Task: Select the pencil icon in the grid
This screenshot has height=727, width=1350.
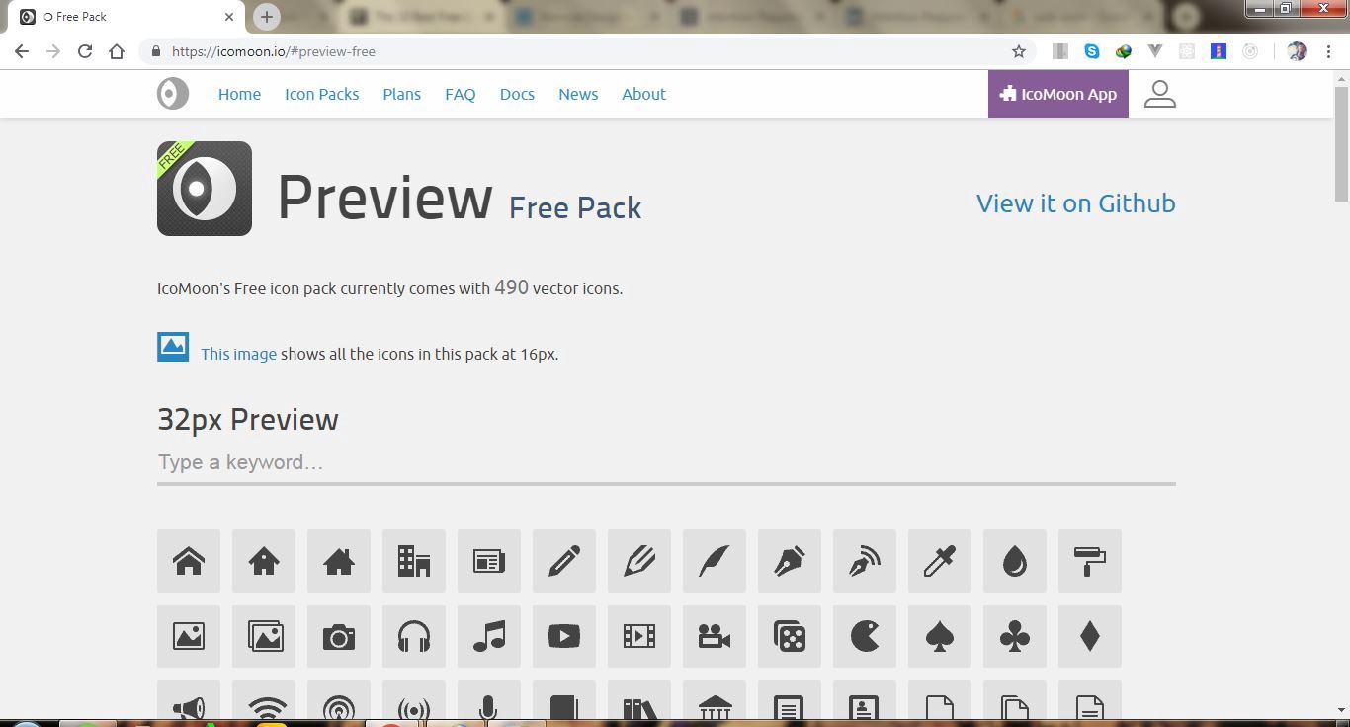Action: click(564, 561)
